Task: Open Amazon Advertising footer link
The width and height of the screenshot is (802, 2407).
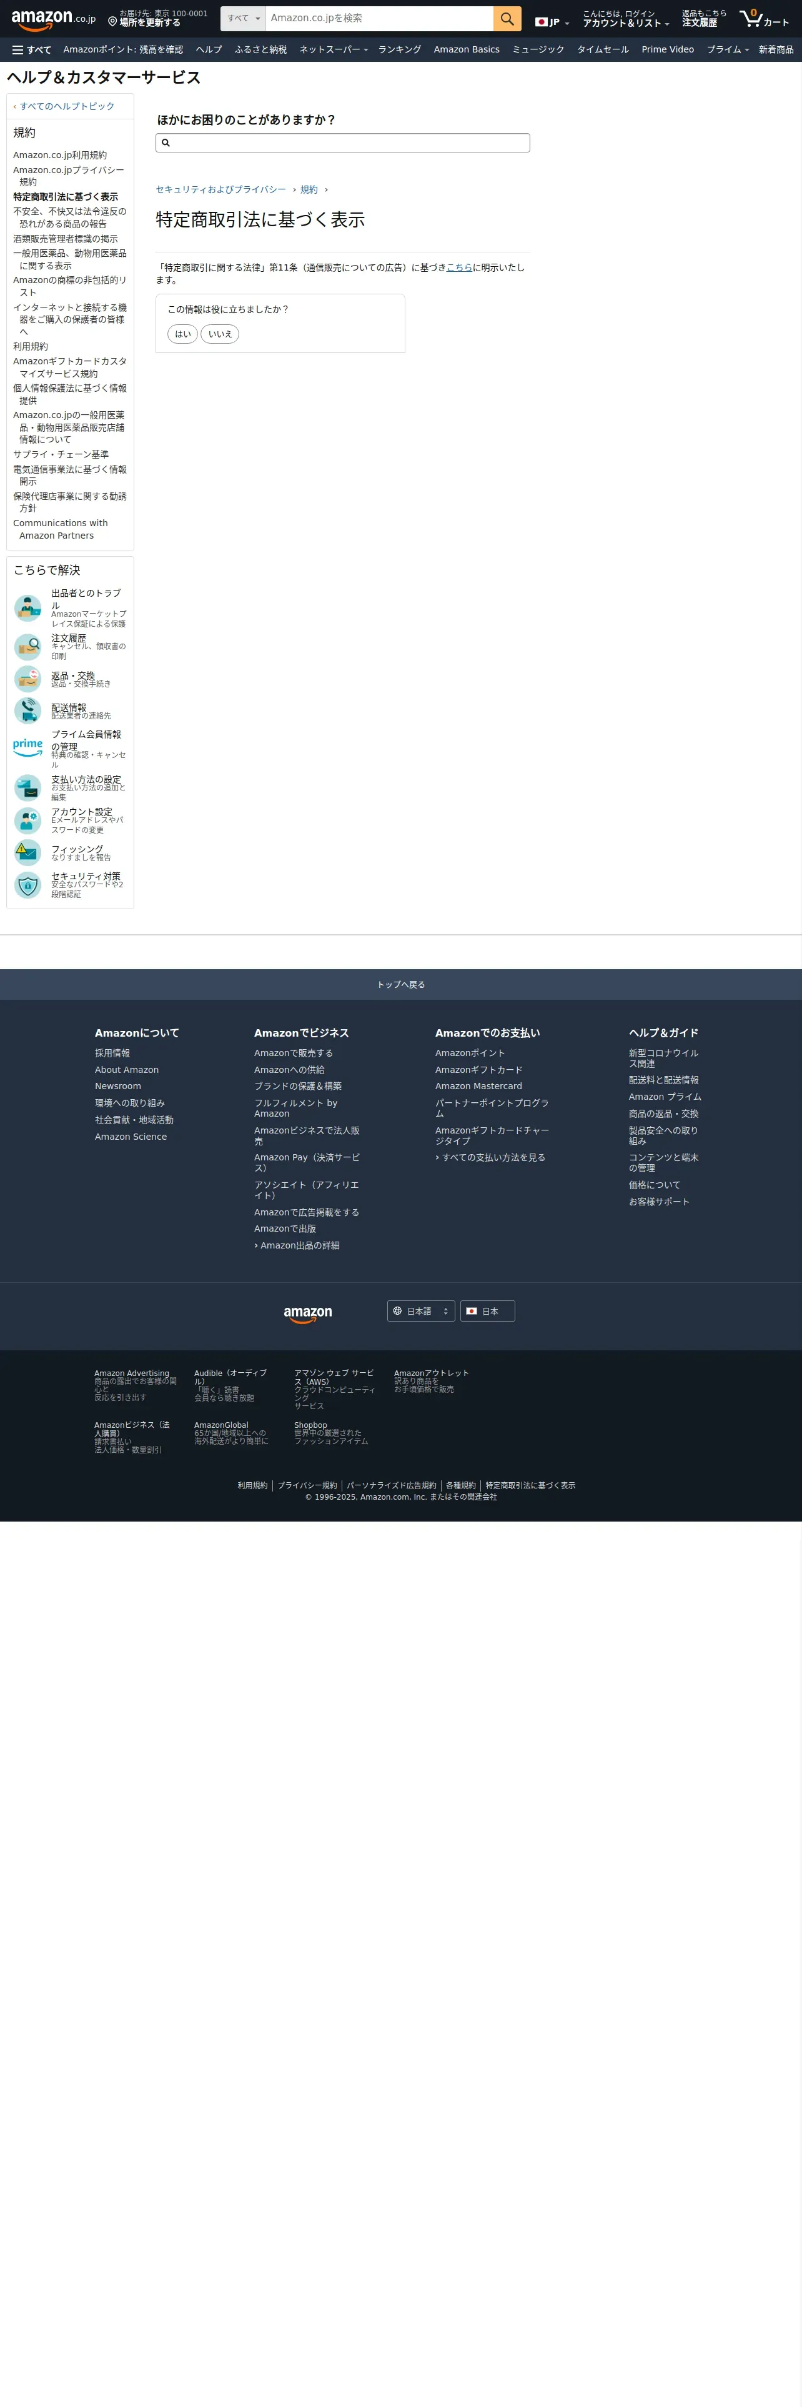Action: [x=132, y=1373]
